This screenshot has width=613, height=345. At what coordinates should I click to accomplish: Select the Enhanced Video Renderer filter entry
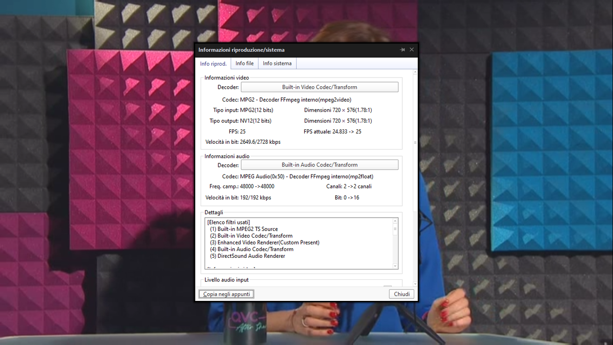264,242
